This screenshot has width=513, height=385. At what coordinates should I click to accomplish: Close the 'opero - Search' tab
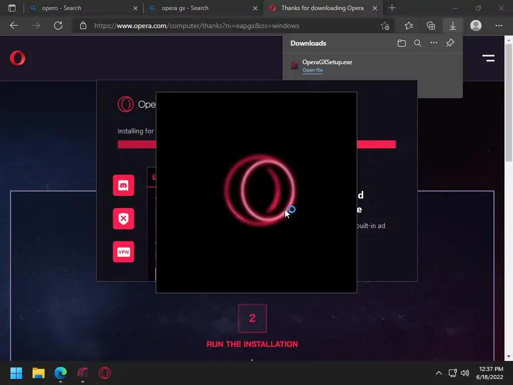coord(135,8)
